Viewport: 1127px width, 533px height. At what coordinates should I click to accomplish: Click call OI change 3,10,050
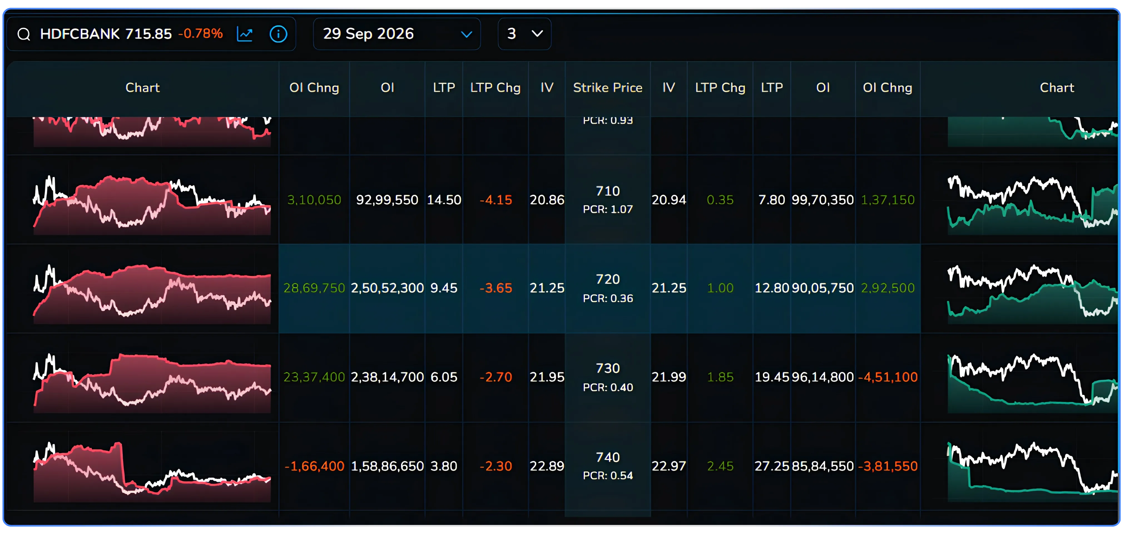pyautogui.click(x=314, y=200)
